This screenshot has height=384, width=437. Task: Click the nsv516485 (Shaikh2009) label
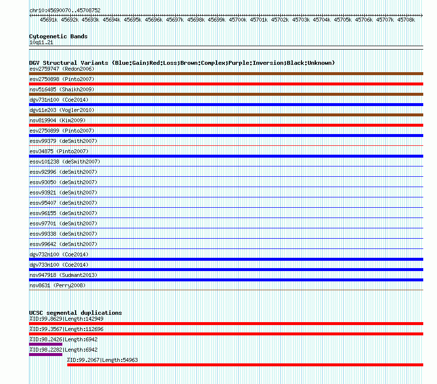coord(62,89)
